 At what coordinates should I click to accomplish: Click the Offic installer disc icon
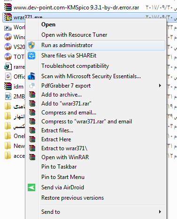pos(8,76)
